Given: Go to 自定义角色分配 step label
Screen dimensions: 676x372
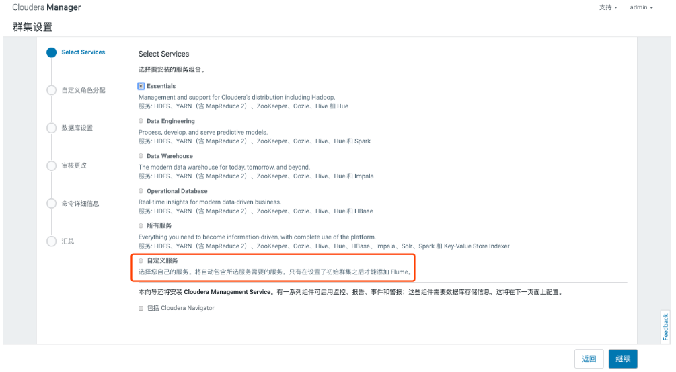Looking at the screenshot, I should point(83,90).
